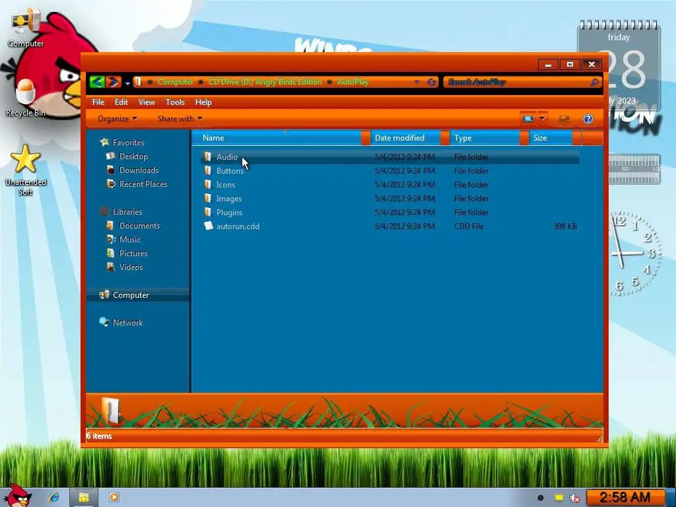Open Recent Places in Favorites
The width and height of the screenshot is (676, 507).
tap(143, 184)
